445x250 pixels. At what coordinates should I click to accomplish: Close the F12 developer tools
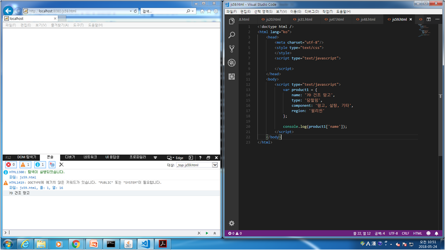tap(216, 158)
